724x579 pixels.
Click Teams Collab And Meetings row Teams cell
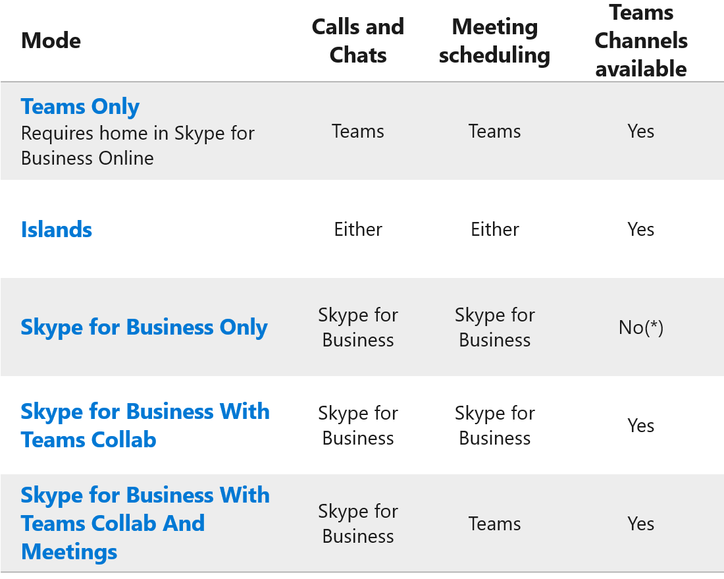pos(495,524)
